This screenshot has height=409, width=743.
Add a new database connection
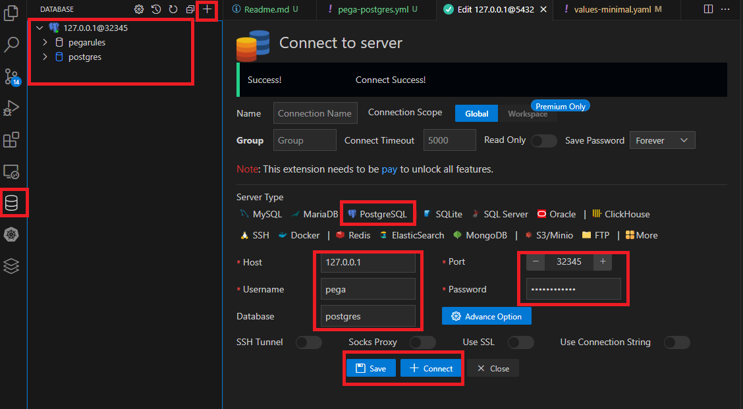click(207, 9)
